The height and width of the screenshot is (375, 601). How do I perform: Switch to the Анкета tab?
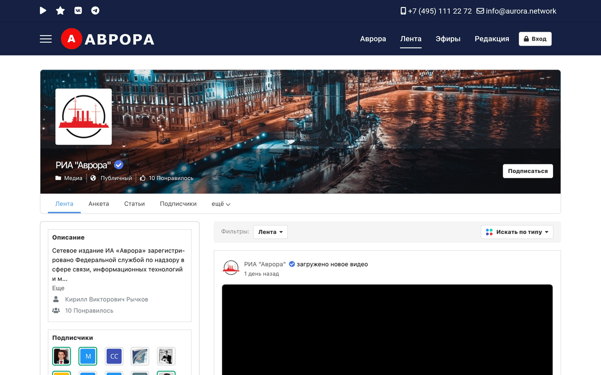coord(99,203)
